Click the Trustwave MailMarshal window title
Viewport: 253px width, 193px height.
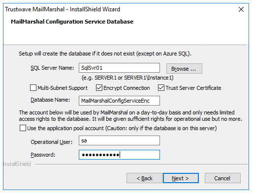point(63,9)
